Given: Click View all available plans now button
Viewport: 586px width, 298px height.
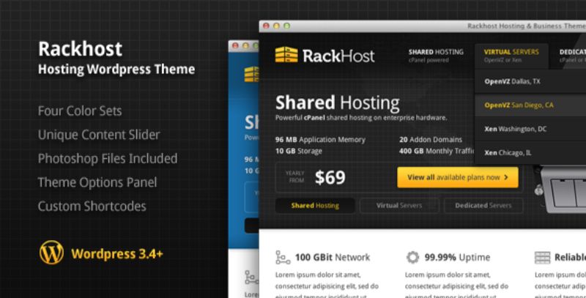Looking at the screenshot, I should (x=458, y=177).
